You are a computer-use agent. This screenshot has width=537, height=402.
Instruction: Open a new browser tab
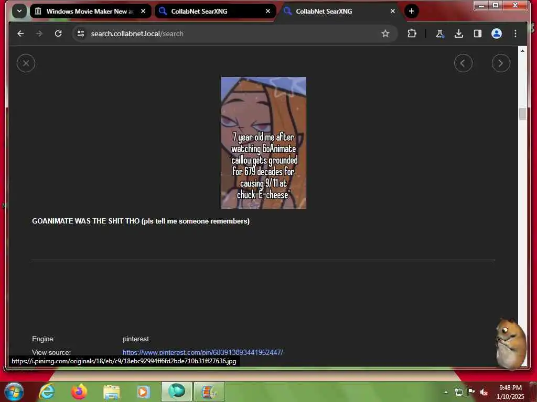(411, 11)
